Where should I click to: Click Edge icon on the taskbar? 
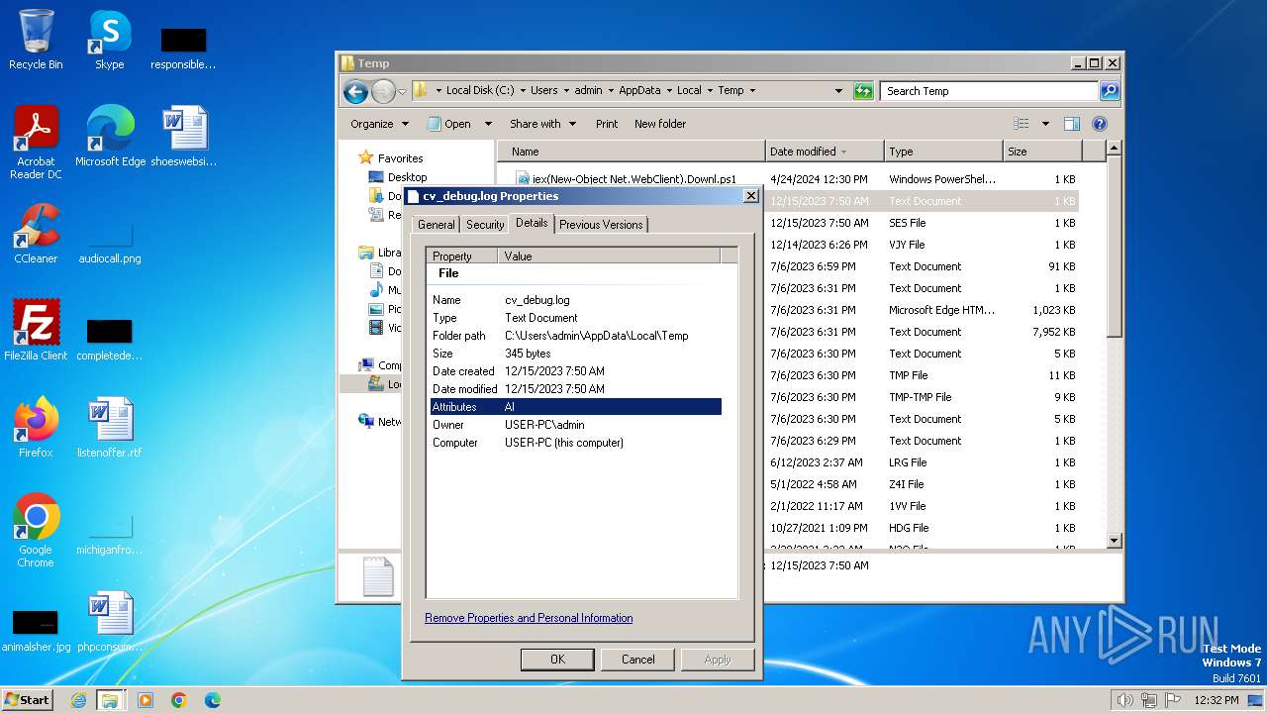tap(213, 700)
